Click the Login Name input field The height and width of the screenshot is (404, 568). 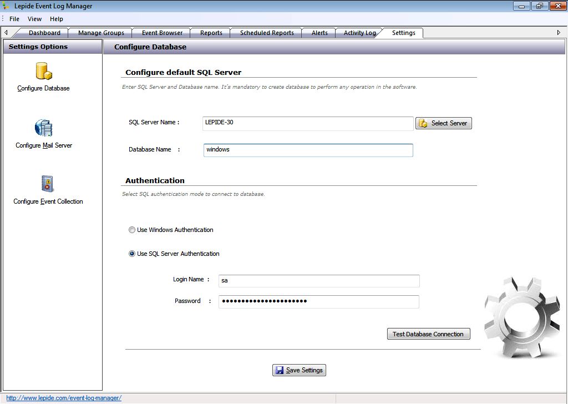tap(319, 281)
